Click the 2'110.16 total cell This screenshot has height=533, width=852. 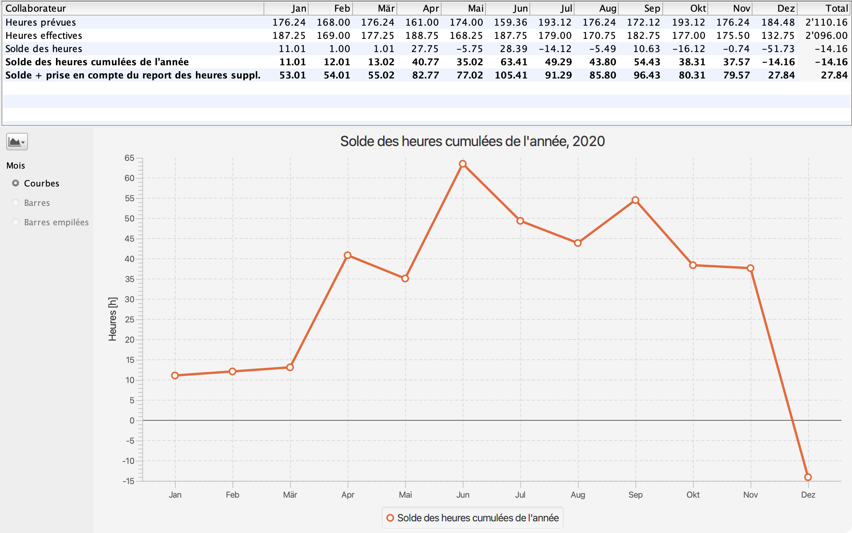(826, 23)
